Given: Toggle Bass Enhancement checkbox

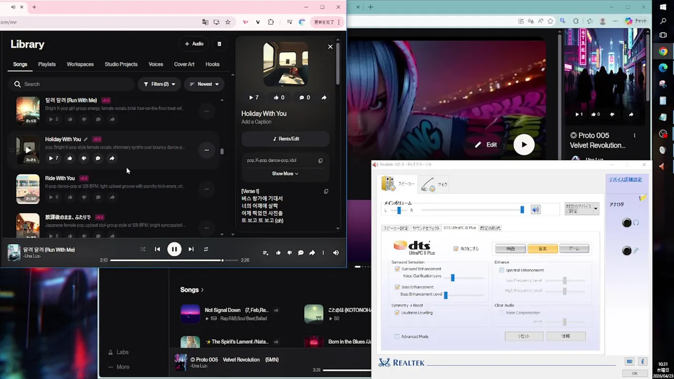Looking at the screenshot, I should click(397, 287).
